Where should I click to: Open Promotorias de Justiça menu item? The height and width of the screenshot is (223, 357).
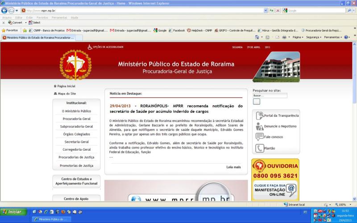pyautogui.click(x=76, y=165)
